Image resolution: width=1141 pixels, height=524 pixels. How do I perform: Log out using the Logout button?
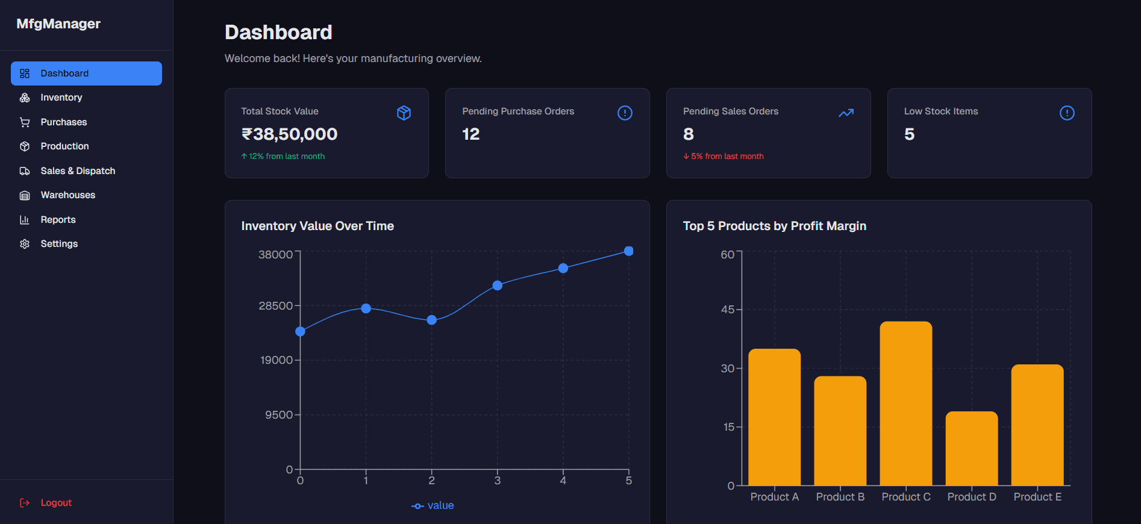[x=55, y=503]
